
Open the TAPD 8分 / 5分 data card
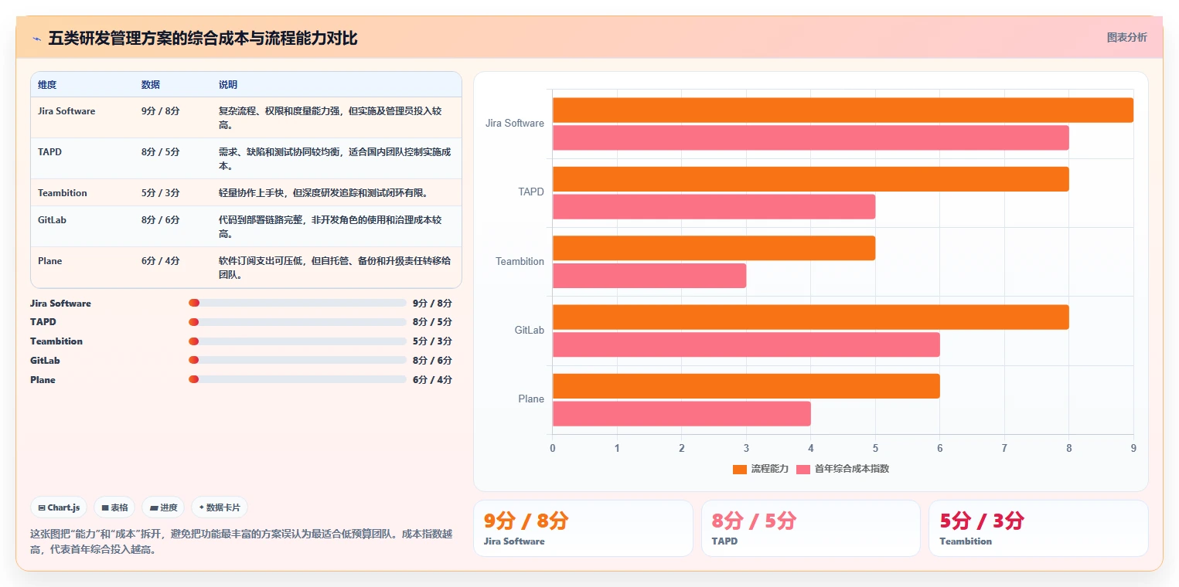[810, 528]
